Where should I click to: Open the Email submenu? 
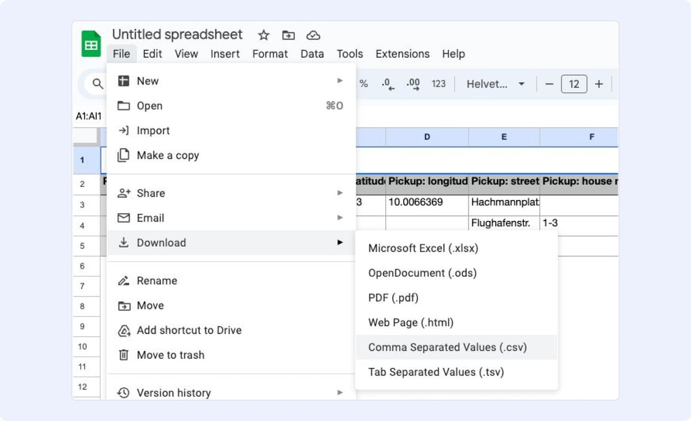coord(231,218)
